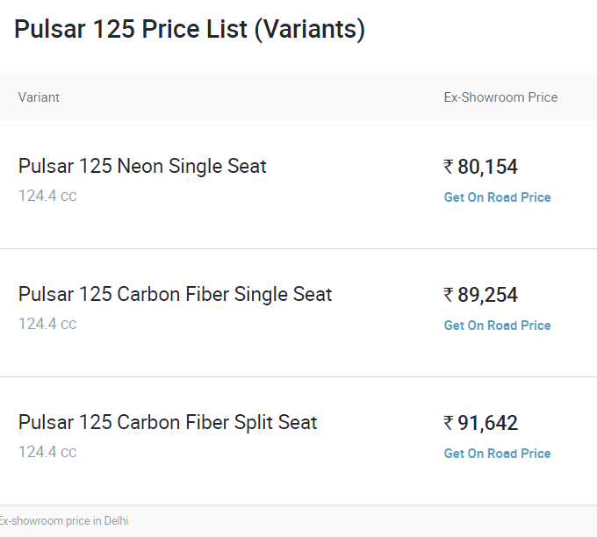Click rupee symbol beside 89,254 price

click(x=449, y=295)
